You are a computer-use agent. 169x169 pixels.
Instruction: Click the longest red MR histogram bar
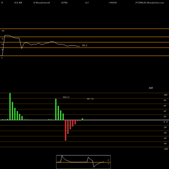[66, 130]
